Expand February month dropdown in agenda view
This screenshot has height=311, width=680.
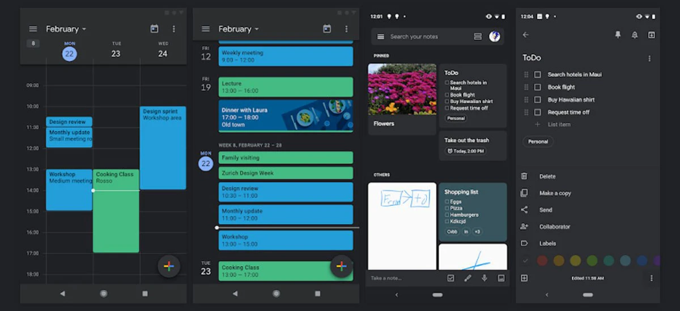[x=239, y=29]
